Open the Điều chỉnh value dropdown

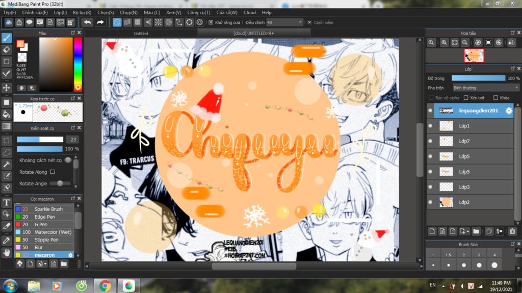pyautogui.click(x=284, y=22)
